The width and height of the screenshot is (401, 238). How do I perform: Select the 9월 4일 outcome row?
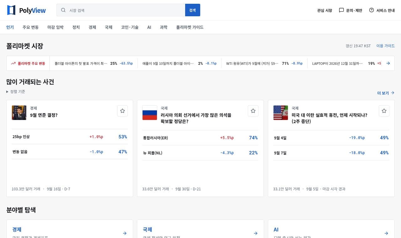point(331,138)
